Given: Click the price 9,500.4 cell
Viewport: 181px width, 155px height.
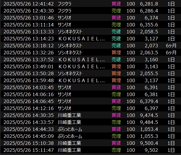Looking at the screenshot, I should point(149,143).
